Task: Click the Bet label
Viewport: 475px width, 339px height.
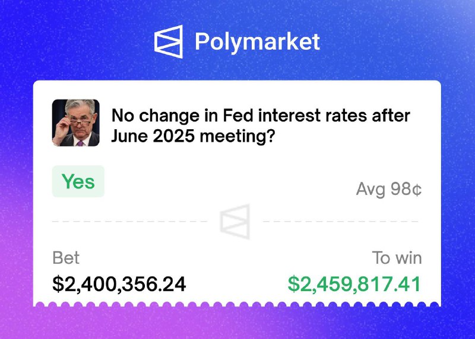Action: 66,258
